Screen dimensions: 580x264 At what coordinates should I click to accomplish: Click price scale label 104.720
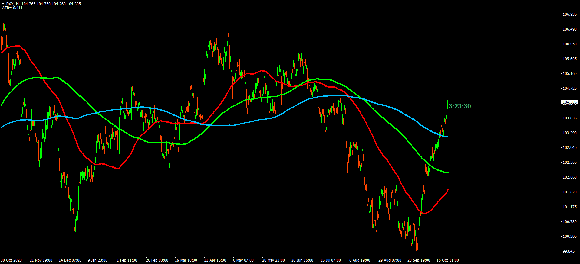coord(569,89)
